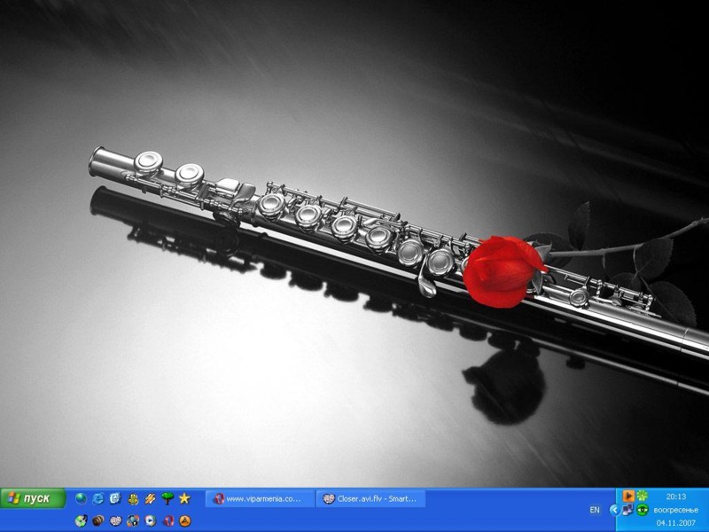Click the blue globe quick launch icon
The image size is (709, 532).
point(81,498)
